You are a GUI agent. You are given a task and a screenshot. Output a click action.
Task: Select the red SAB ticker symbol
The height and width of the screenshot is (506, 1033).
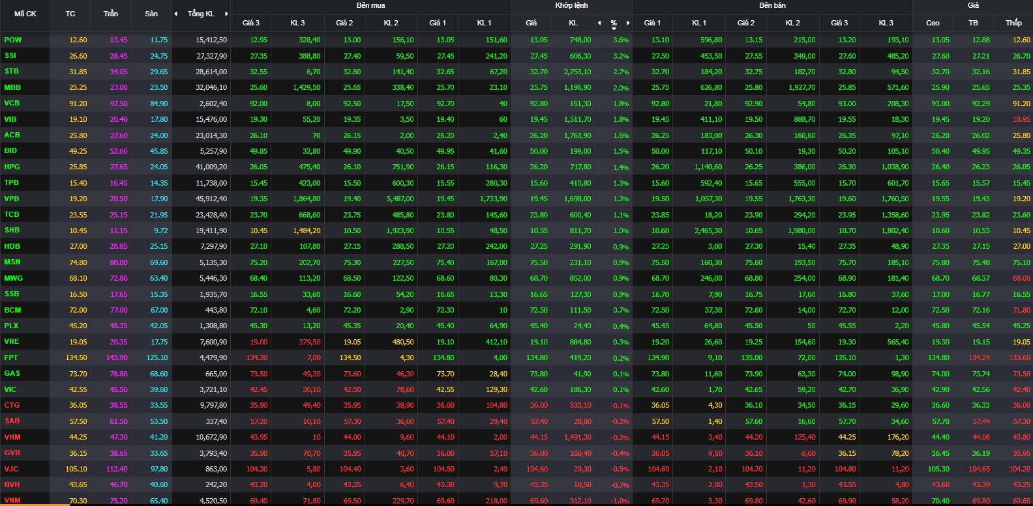pos(12,421)
